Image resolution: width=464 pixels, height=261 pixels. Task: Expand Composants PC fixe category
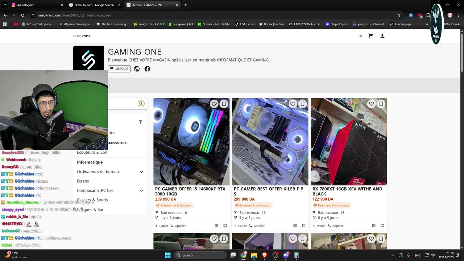[x=141, y=191]
